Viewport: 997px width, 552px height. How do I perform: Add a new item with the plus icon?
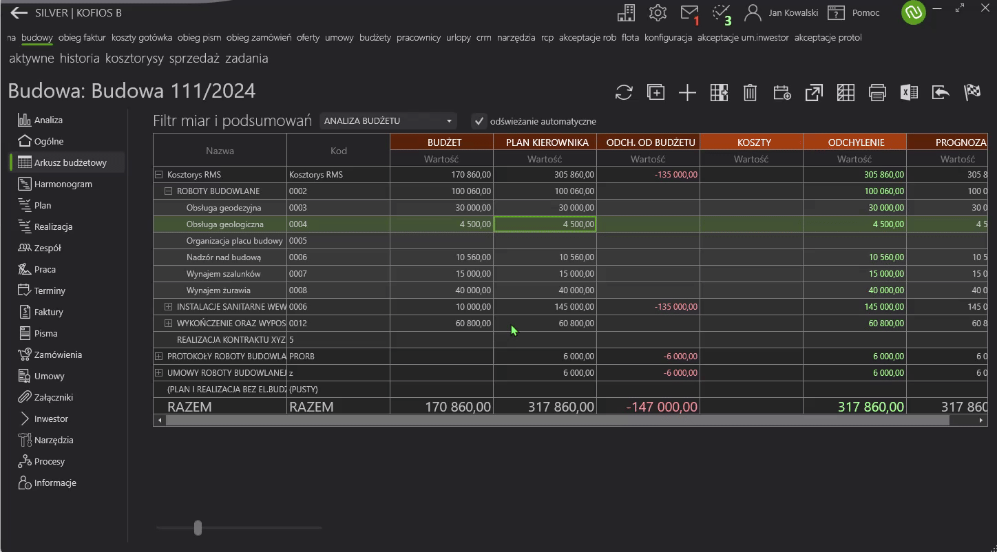pyautogui.click(x=687, y=92)
